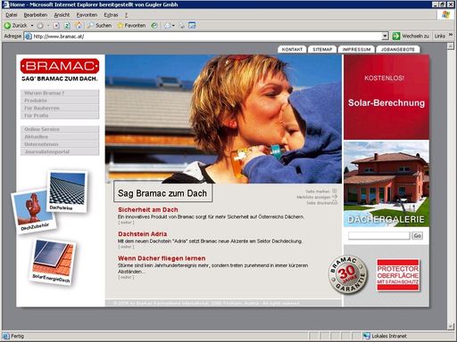
Task: Open the ? help menu
Action: click(126, 15)
